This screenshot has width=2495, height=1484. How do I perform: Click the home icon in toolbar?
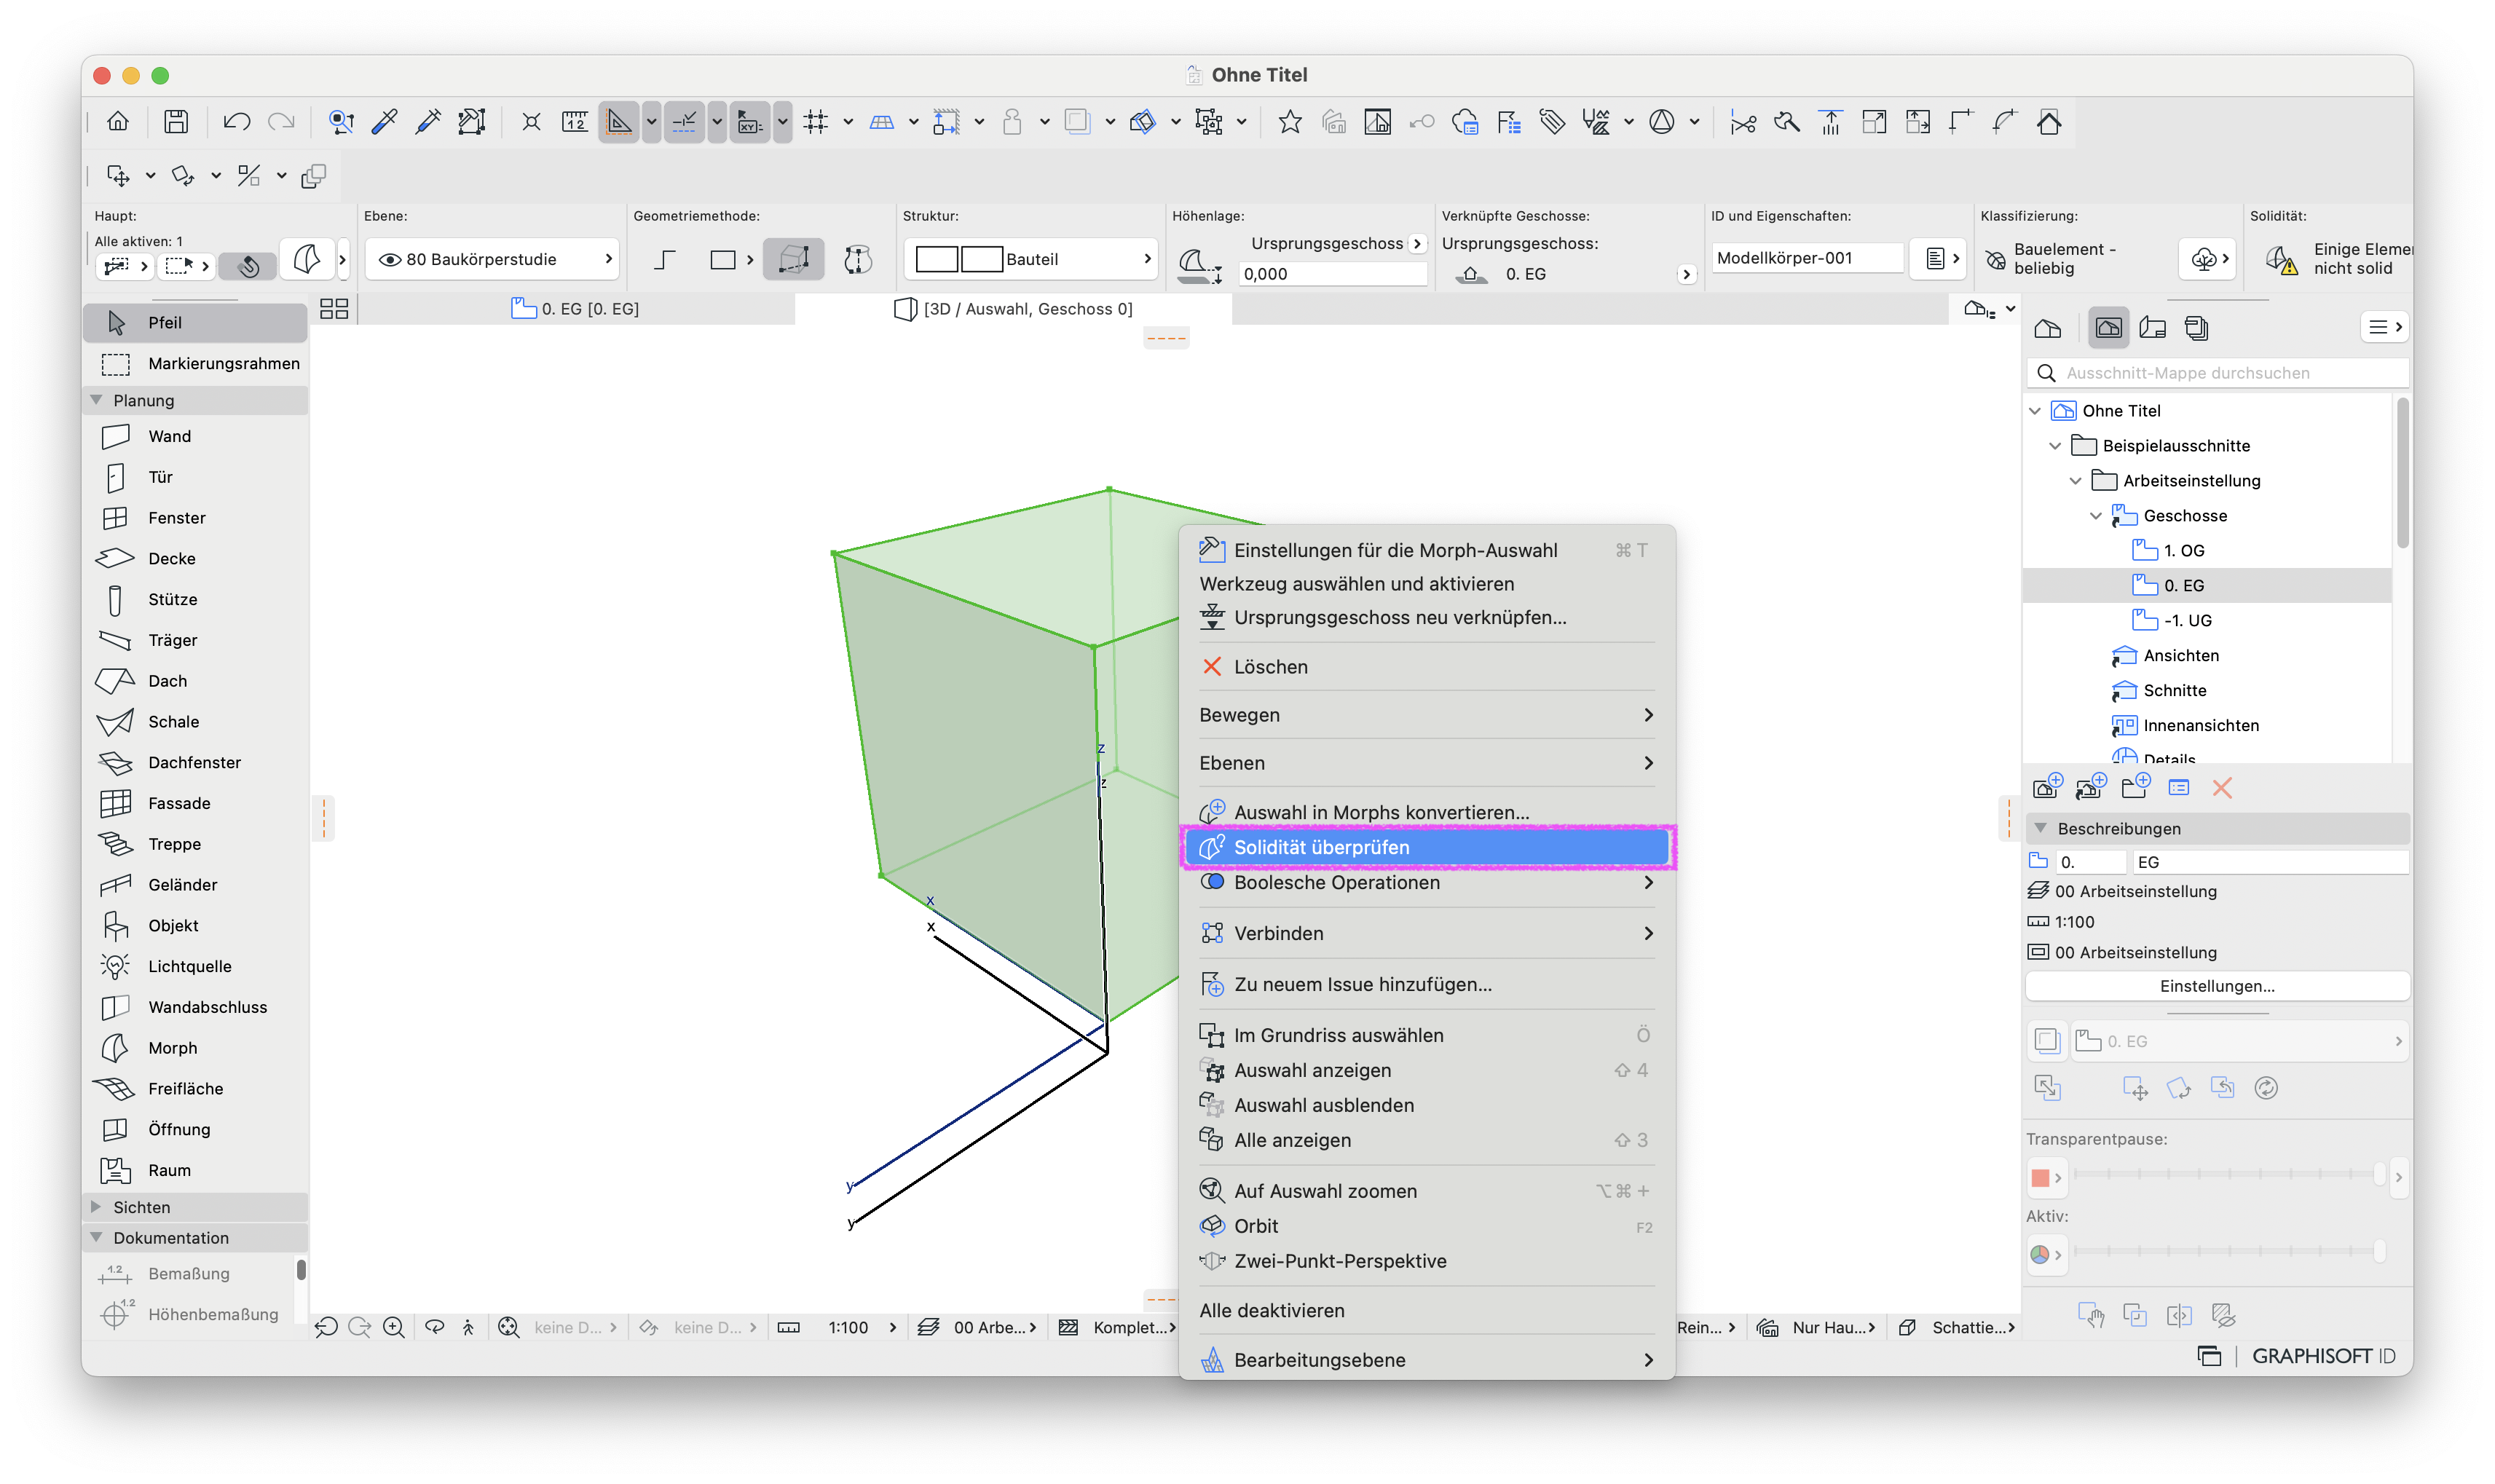tap(118, 122)
